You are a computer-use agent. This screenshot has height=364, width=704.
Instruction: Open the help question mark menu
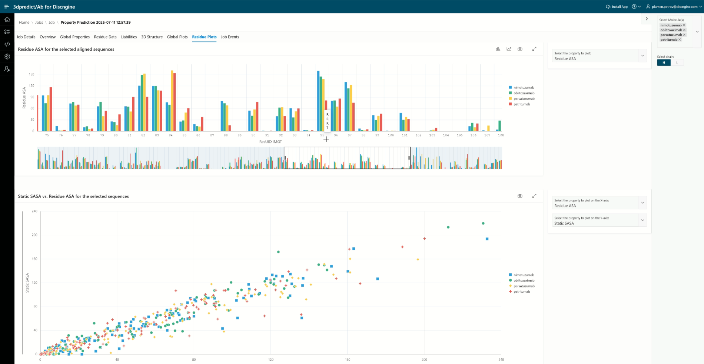click(634, 7)
